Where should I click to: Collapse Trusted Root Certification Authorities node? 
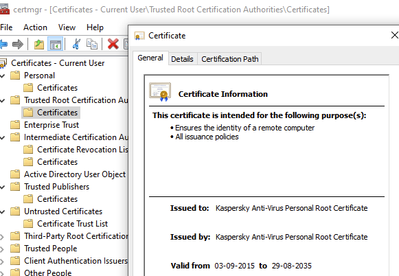coord(3,100)
